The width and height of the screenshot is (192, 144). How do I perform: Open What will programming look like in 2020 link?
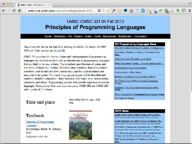tap(135, 77)
